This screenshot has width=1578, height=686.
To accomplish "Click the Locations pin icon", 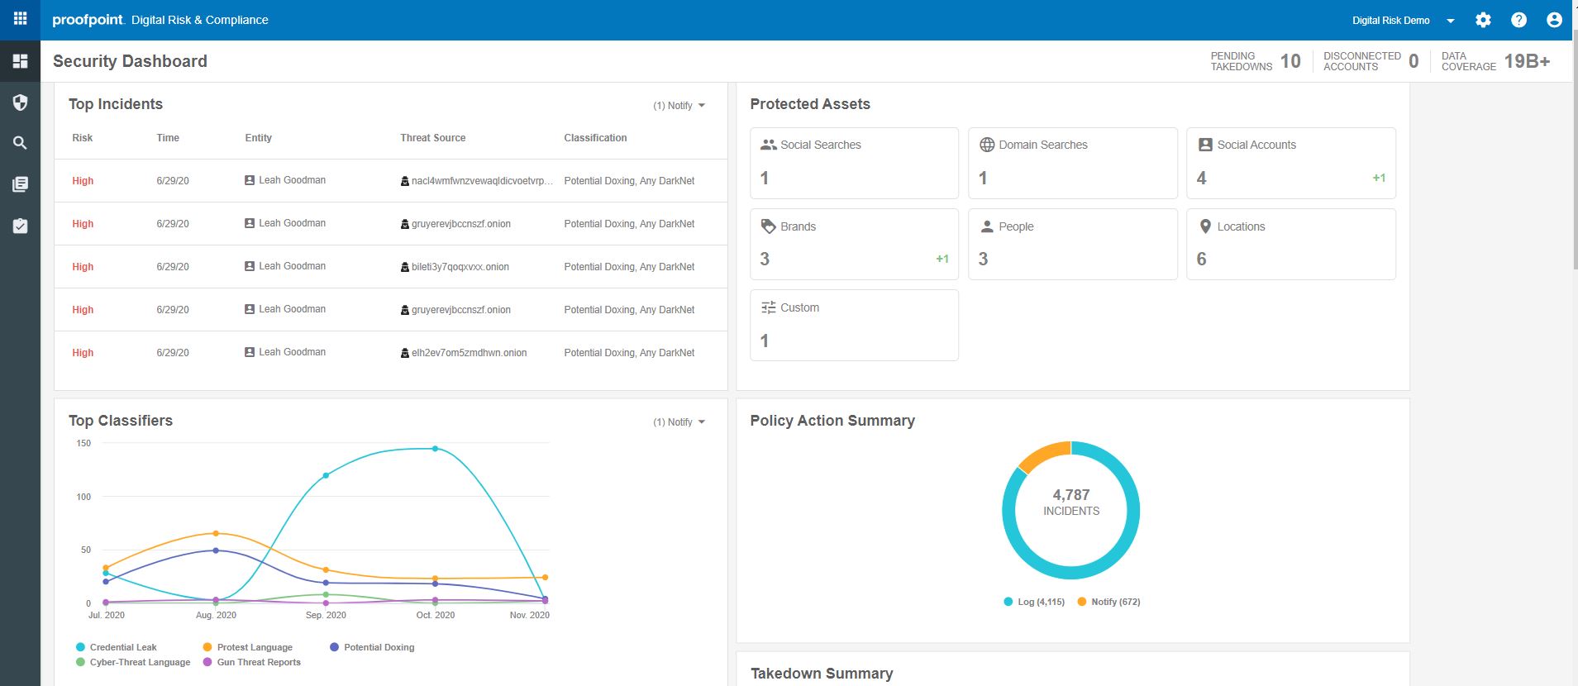I will tap(1205, 226).
